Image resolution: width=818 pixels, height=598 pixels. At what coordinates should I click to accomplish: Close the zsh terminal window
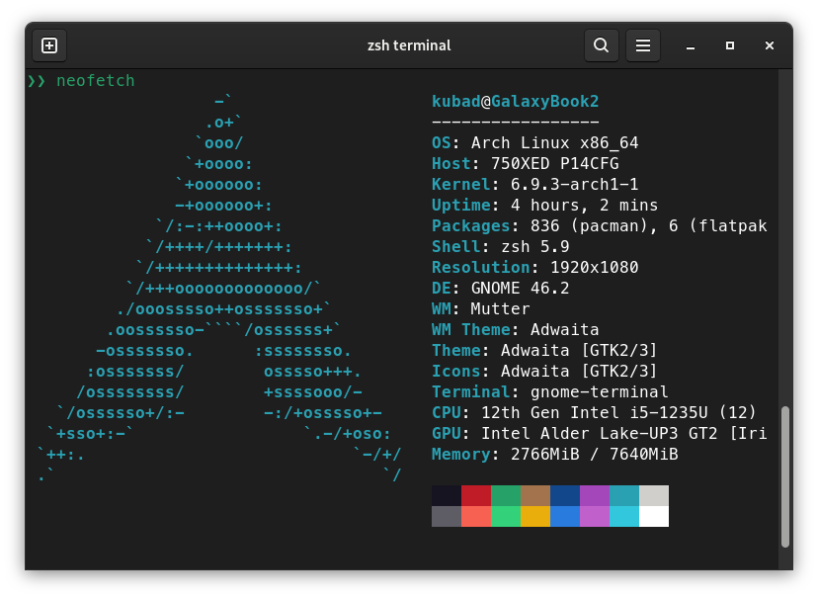pyautogui.click(x=769, y=45)
